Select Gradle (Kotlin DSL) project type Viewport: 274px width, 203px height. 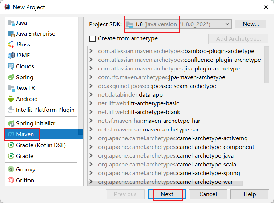[41, 145]
